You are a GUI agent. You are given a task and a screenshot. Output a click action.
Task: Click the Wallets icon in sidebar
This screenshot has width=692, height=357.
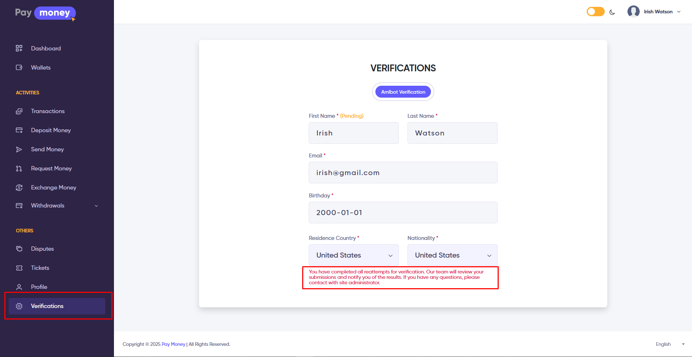(19, 67)
